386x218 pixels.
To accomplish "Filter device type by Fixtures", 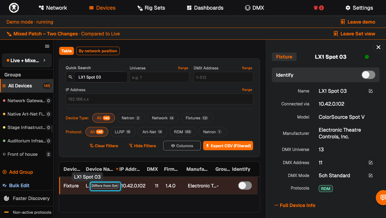I will pyautogui.click(x=197, y=118).
